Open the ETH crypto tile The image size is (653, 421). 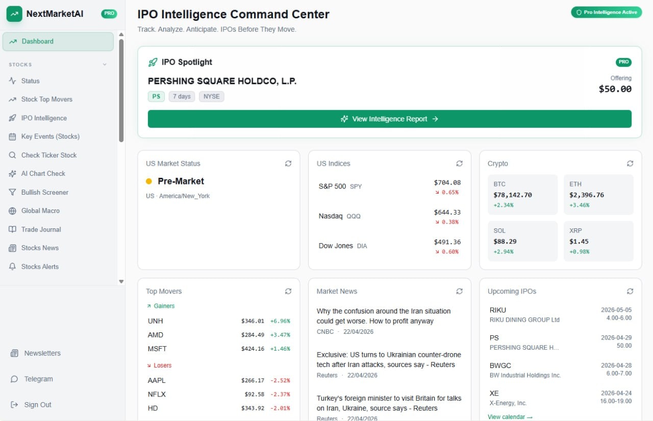click(x=598, y=195)
